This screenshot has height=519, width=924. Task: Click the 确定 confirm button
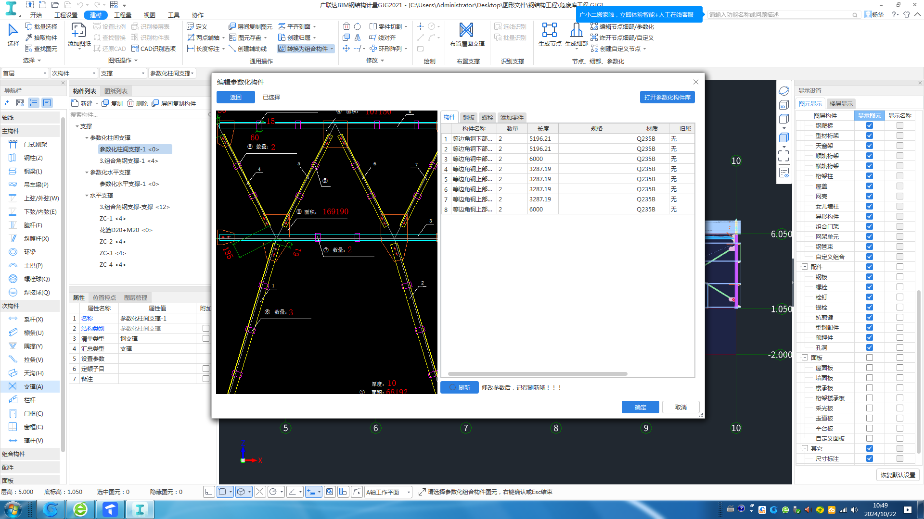coord(640,407)
